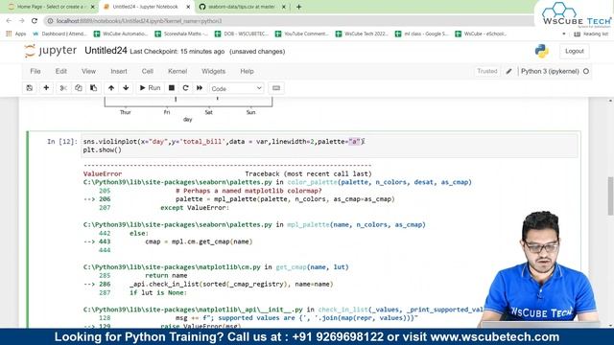Switch to the Home Page browser tab
The height and width of the screenshot is (345, 614).
point(50,7)
